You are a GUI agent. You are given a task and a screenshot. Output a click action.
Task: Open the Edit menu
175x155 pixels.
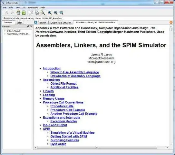(11, 8)
